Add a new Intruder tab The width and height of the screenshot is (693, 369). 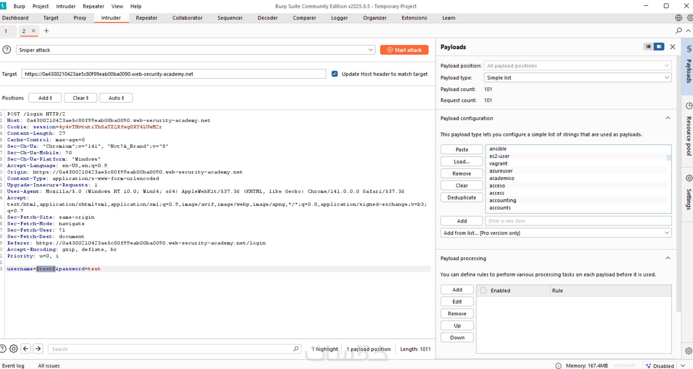(46, 31)
